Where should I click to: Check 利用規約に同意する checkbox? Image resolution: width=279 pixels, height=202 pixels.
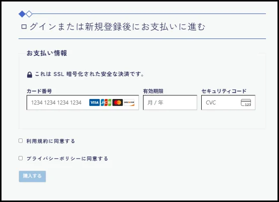pos(21,140)
